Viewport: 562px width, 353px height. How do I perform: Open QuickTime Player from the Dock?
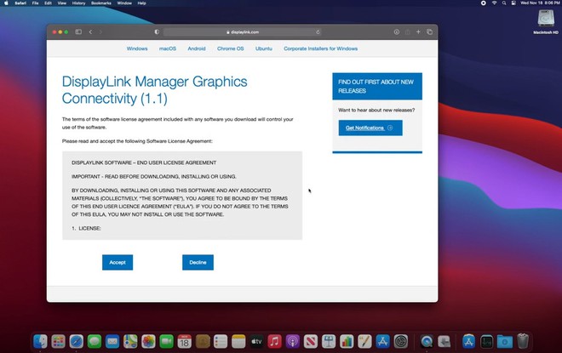pyautogui.click(x=427, y=342)
